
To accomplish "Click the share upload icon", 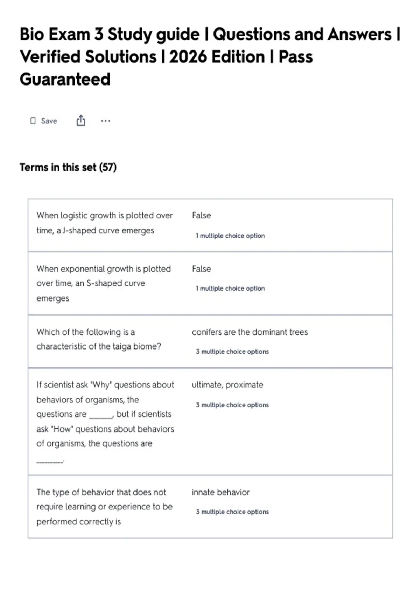I will point(81,120).
